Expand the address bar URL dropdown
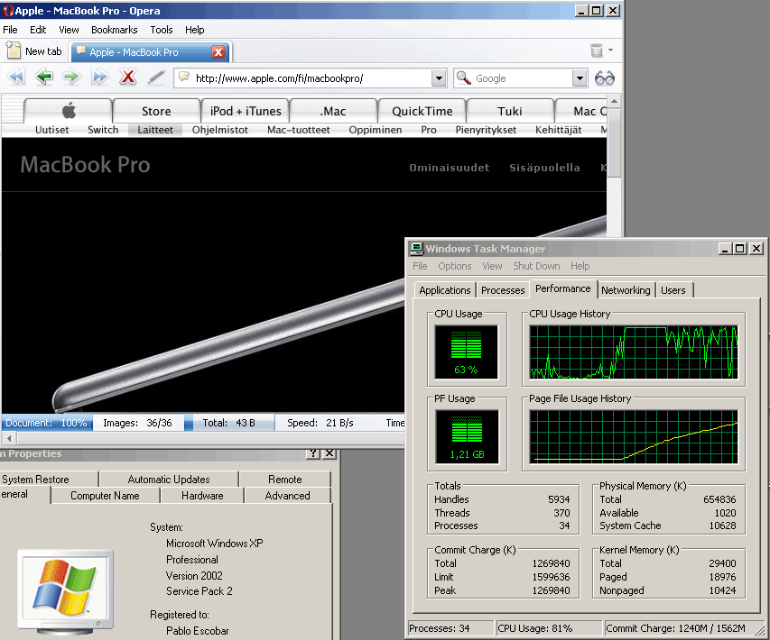 point(439,78)
